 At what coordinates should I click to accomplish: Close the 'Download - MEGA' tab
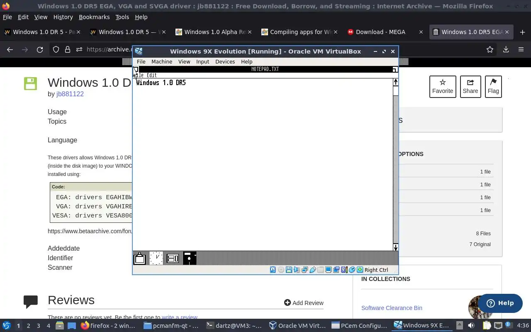(x=421, y=32)
